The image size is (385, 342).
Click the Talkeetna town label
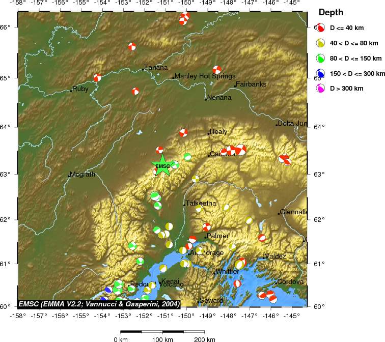(x=201, y=204)
